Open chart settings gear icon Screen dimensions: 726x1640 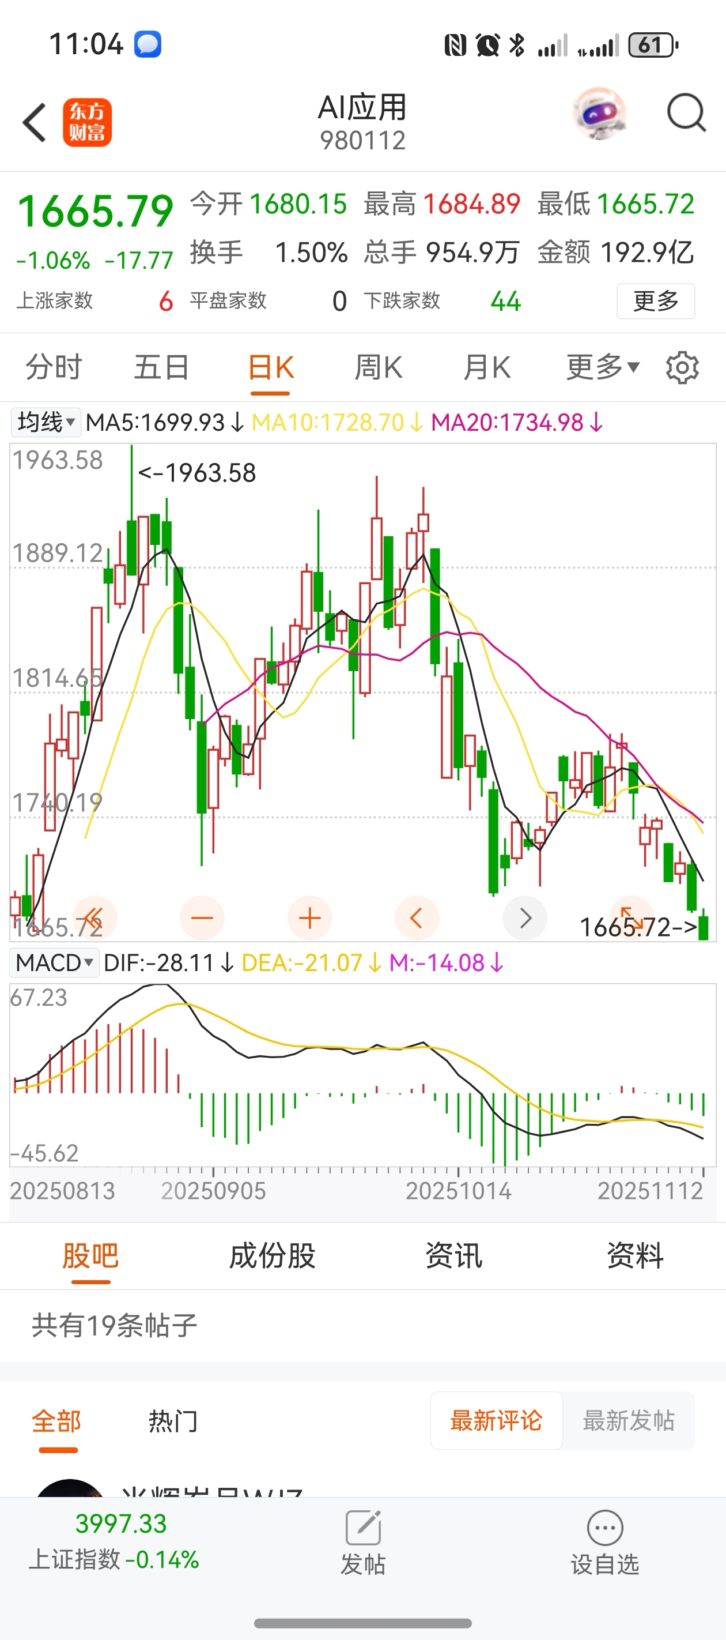click(x=682, y=367)
